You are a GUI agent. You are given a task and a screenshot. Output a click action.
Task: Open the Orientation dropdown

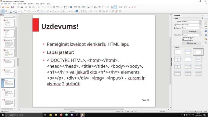pos(191,25)
